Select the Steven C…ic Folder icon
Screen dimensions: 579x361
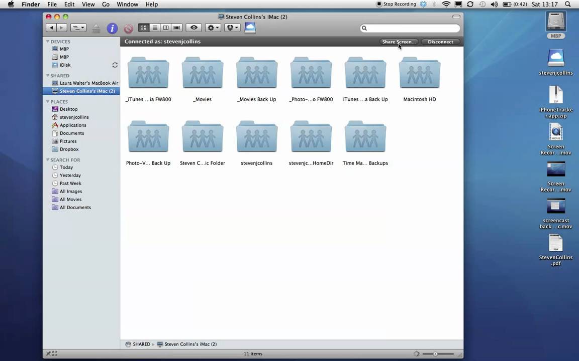(203, 137)
